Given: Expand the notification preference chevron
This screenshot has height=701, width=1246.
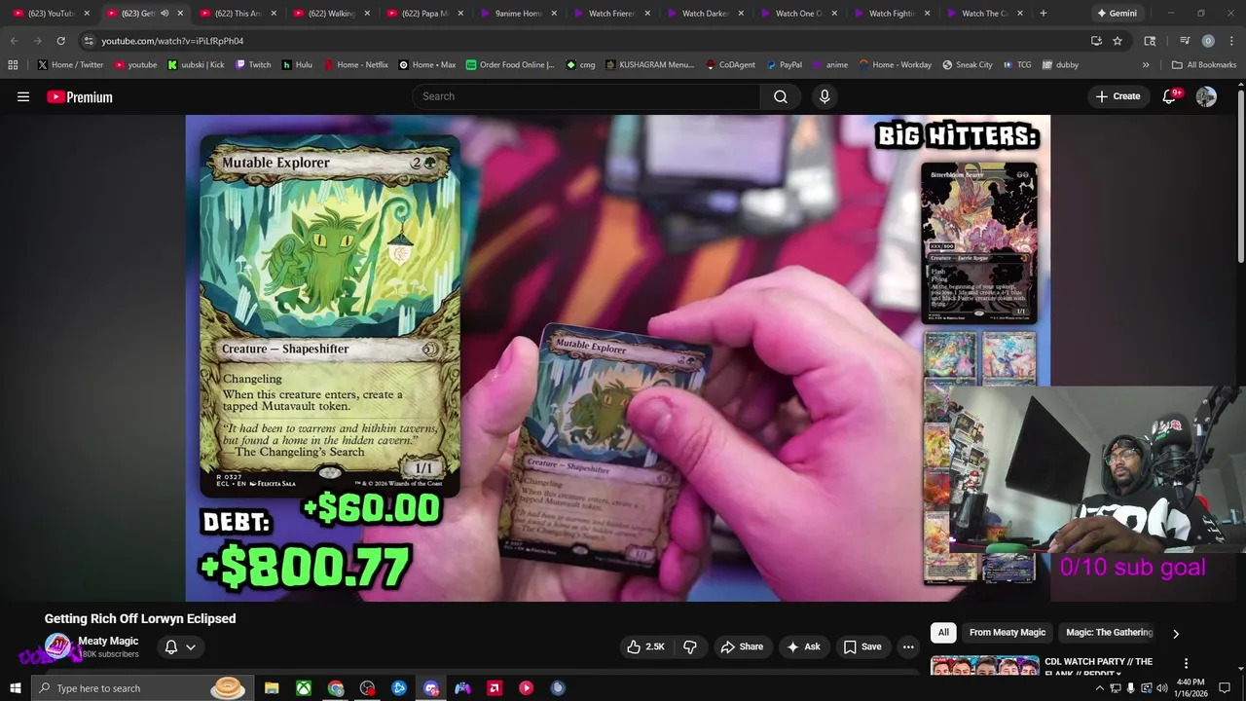Looking at the screenshot, I should [191, 646].
